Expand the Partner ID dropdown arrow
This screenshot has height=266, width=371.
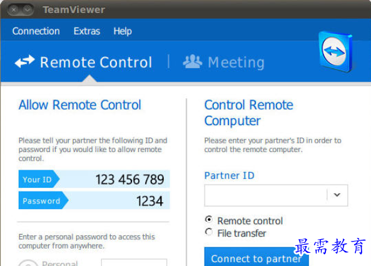point(337,195)
